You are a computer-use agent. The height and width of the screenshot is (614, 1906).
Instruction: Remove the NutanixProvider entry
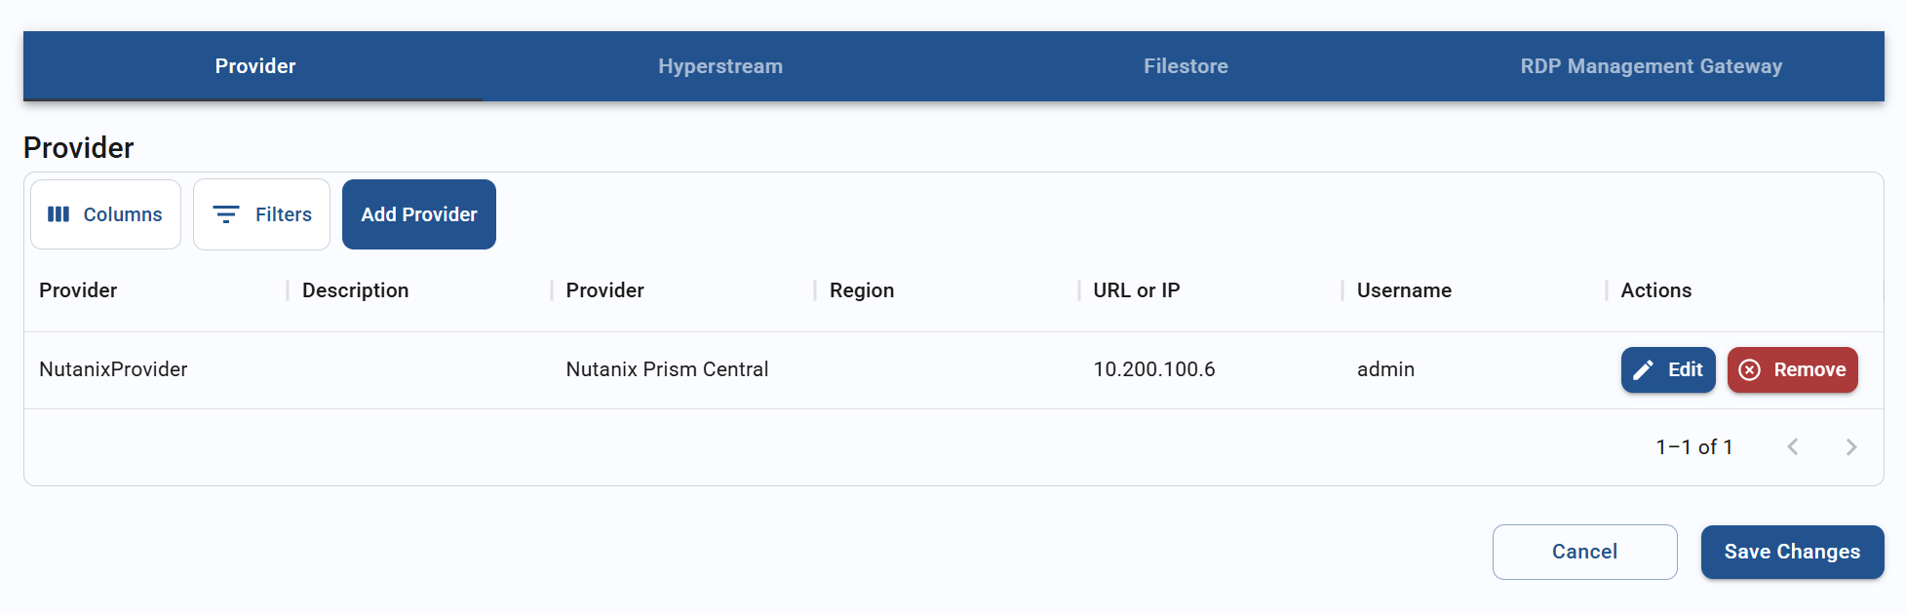pos(1793,369)
